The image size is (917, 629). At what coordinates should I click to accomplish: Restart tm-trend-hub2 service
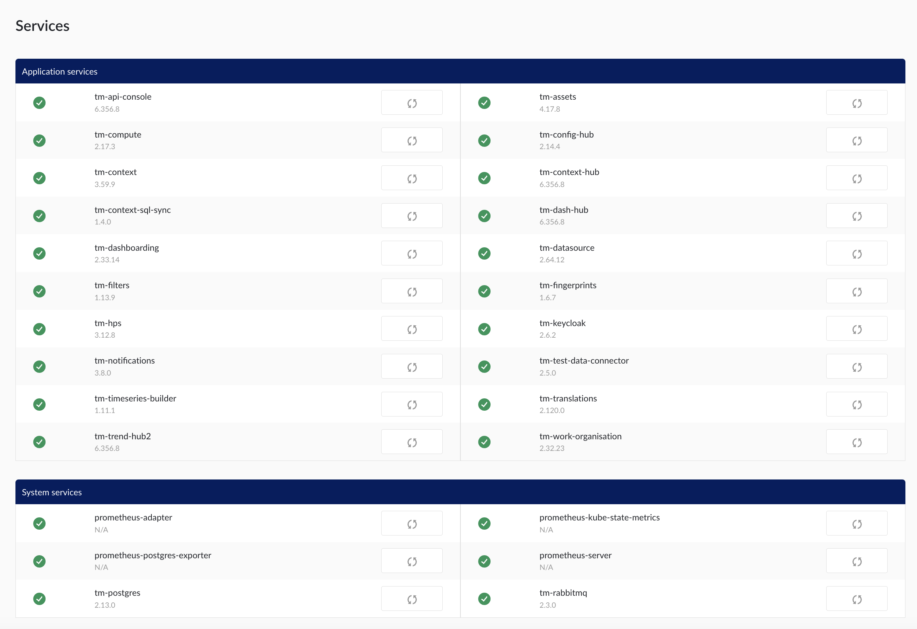coord(411,442)
